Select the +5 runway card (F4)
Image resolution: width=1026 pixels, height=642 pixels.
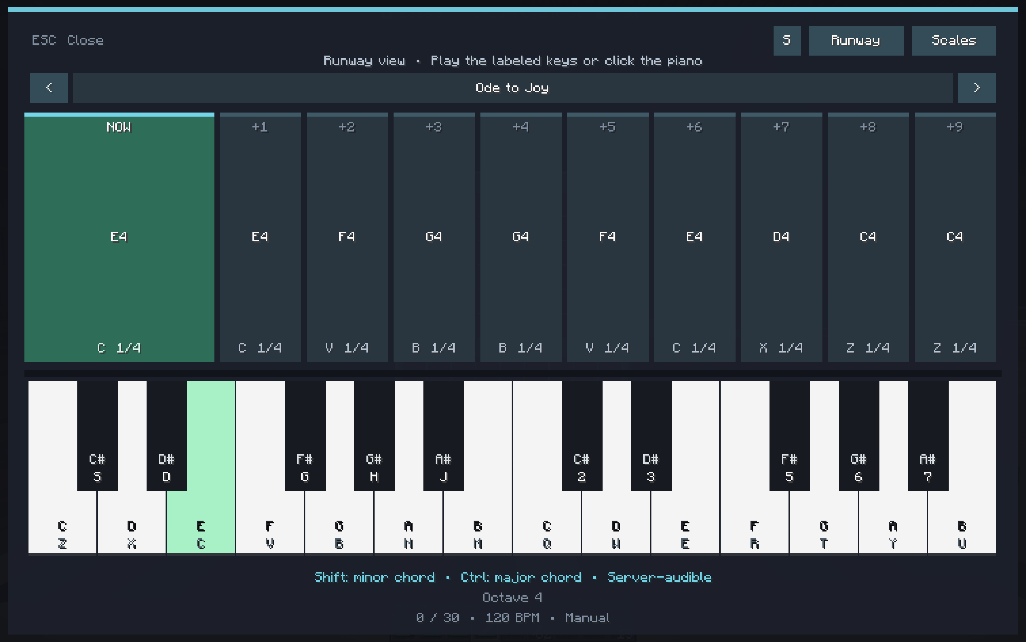pyautogui.click(x=608, y=237)
